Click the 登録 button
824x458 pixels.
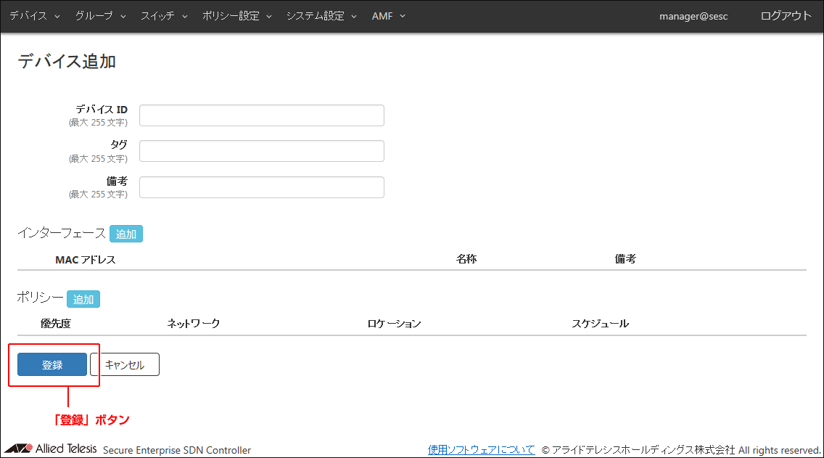pyautogui.click(x=52, y=364)
